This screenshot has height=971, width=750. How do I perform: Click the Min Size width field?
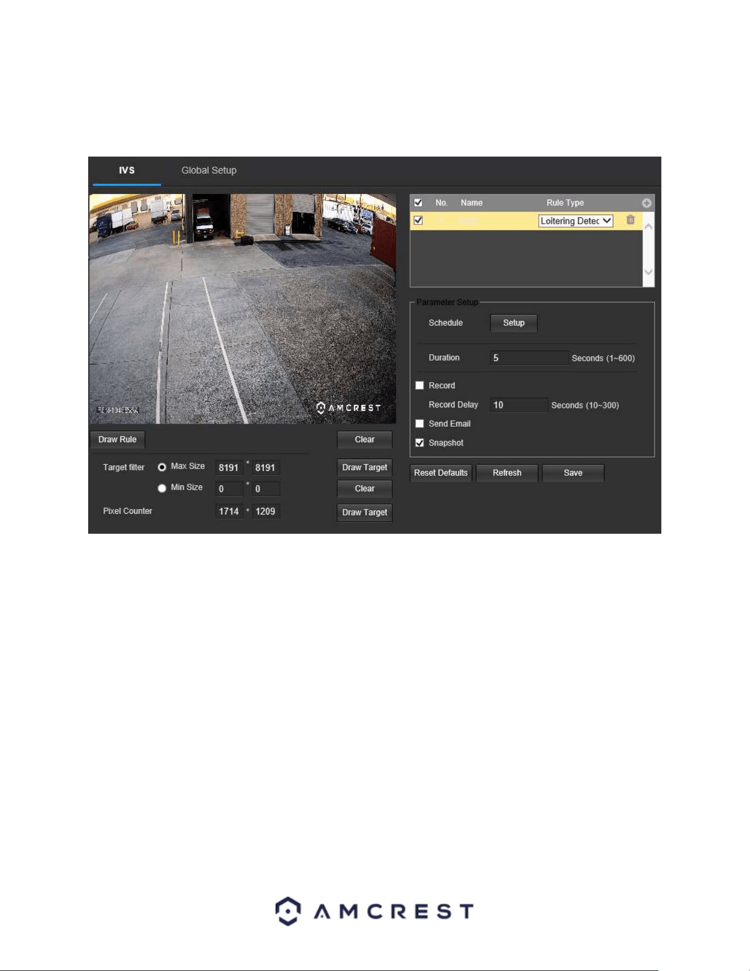(229, 489)
